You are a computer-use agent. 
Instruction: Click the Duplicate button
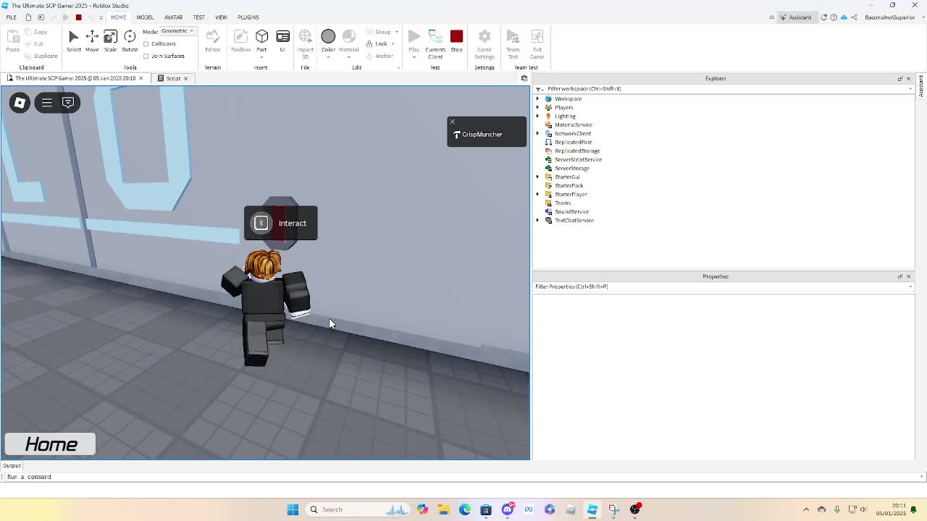pyautogui.click(x=41, y=56)
